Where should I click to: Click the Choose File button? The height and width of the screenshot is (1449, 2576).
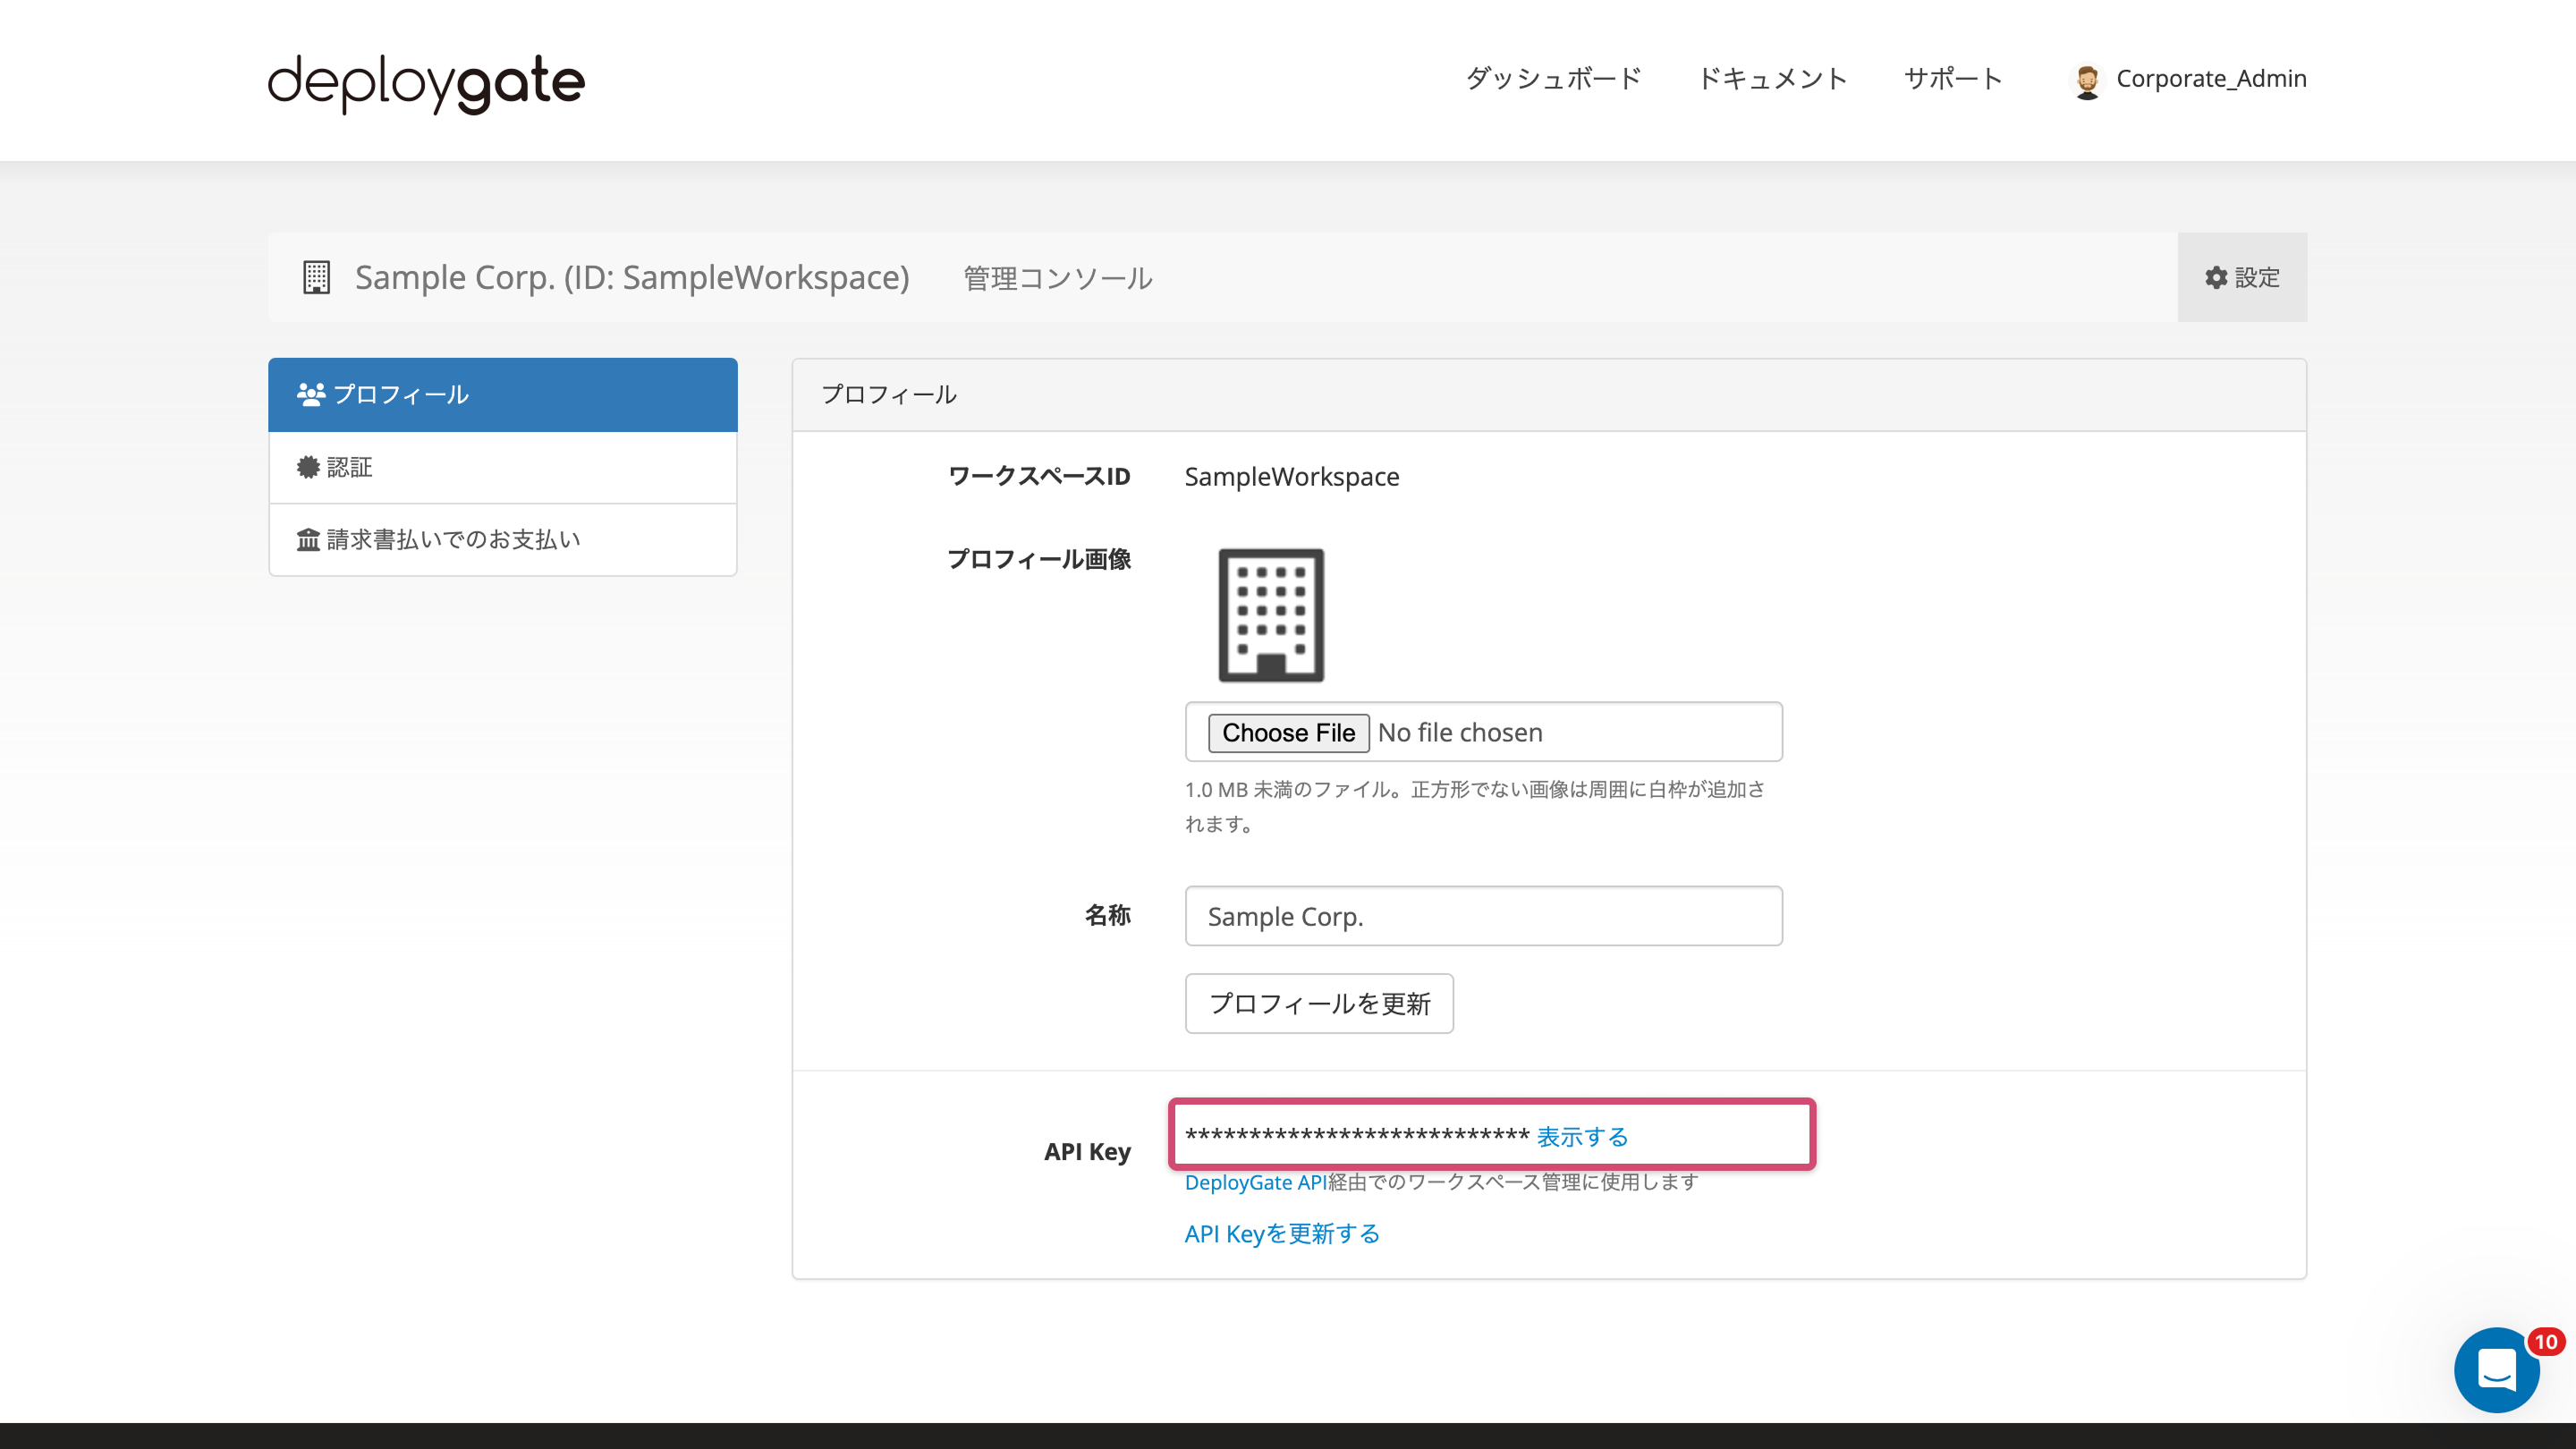[1289, 732]
